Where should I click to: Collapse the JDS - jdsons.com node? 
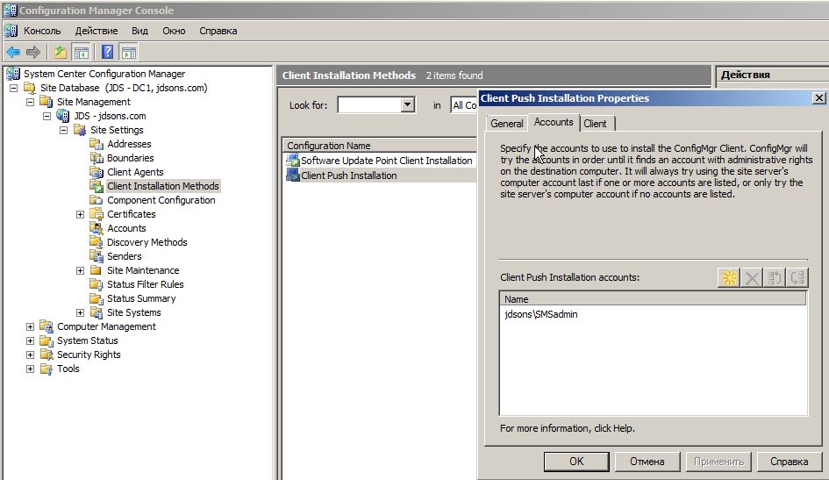(x=47, y=116)
